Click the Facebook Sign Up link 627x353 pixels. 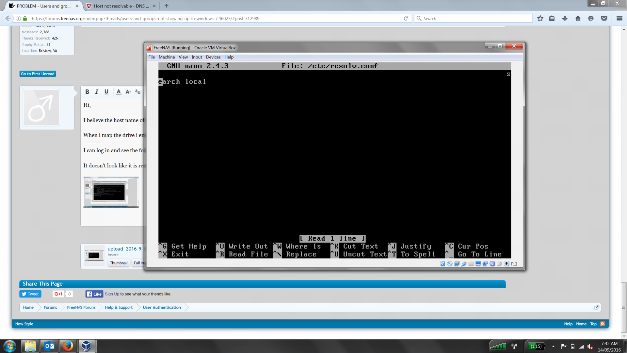(x=112, y=294)
